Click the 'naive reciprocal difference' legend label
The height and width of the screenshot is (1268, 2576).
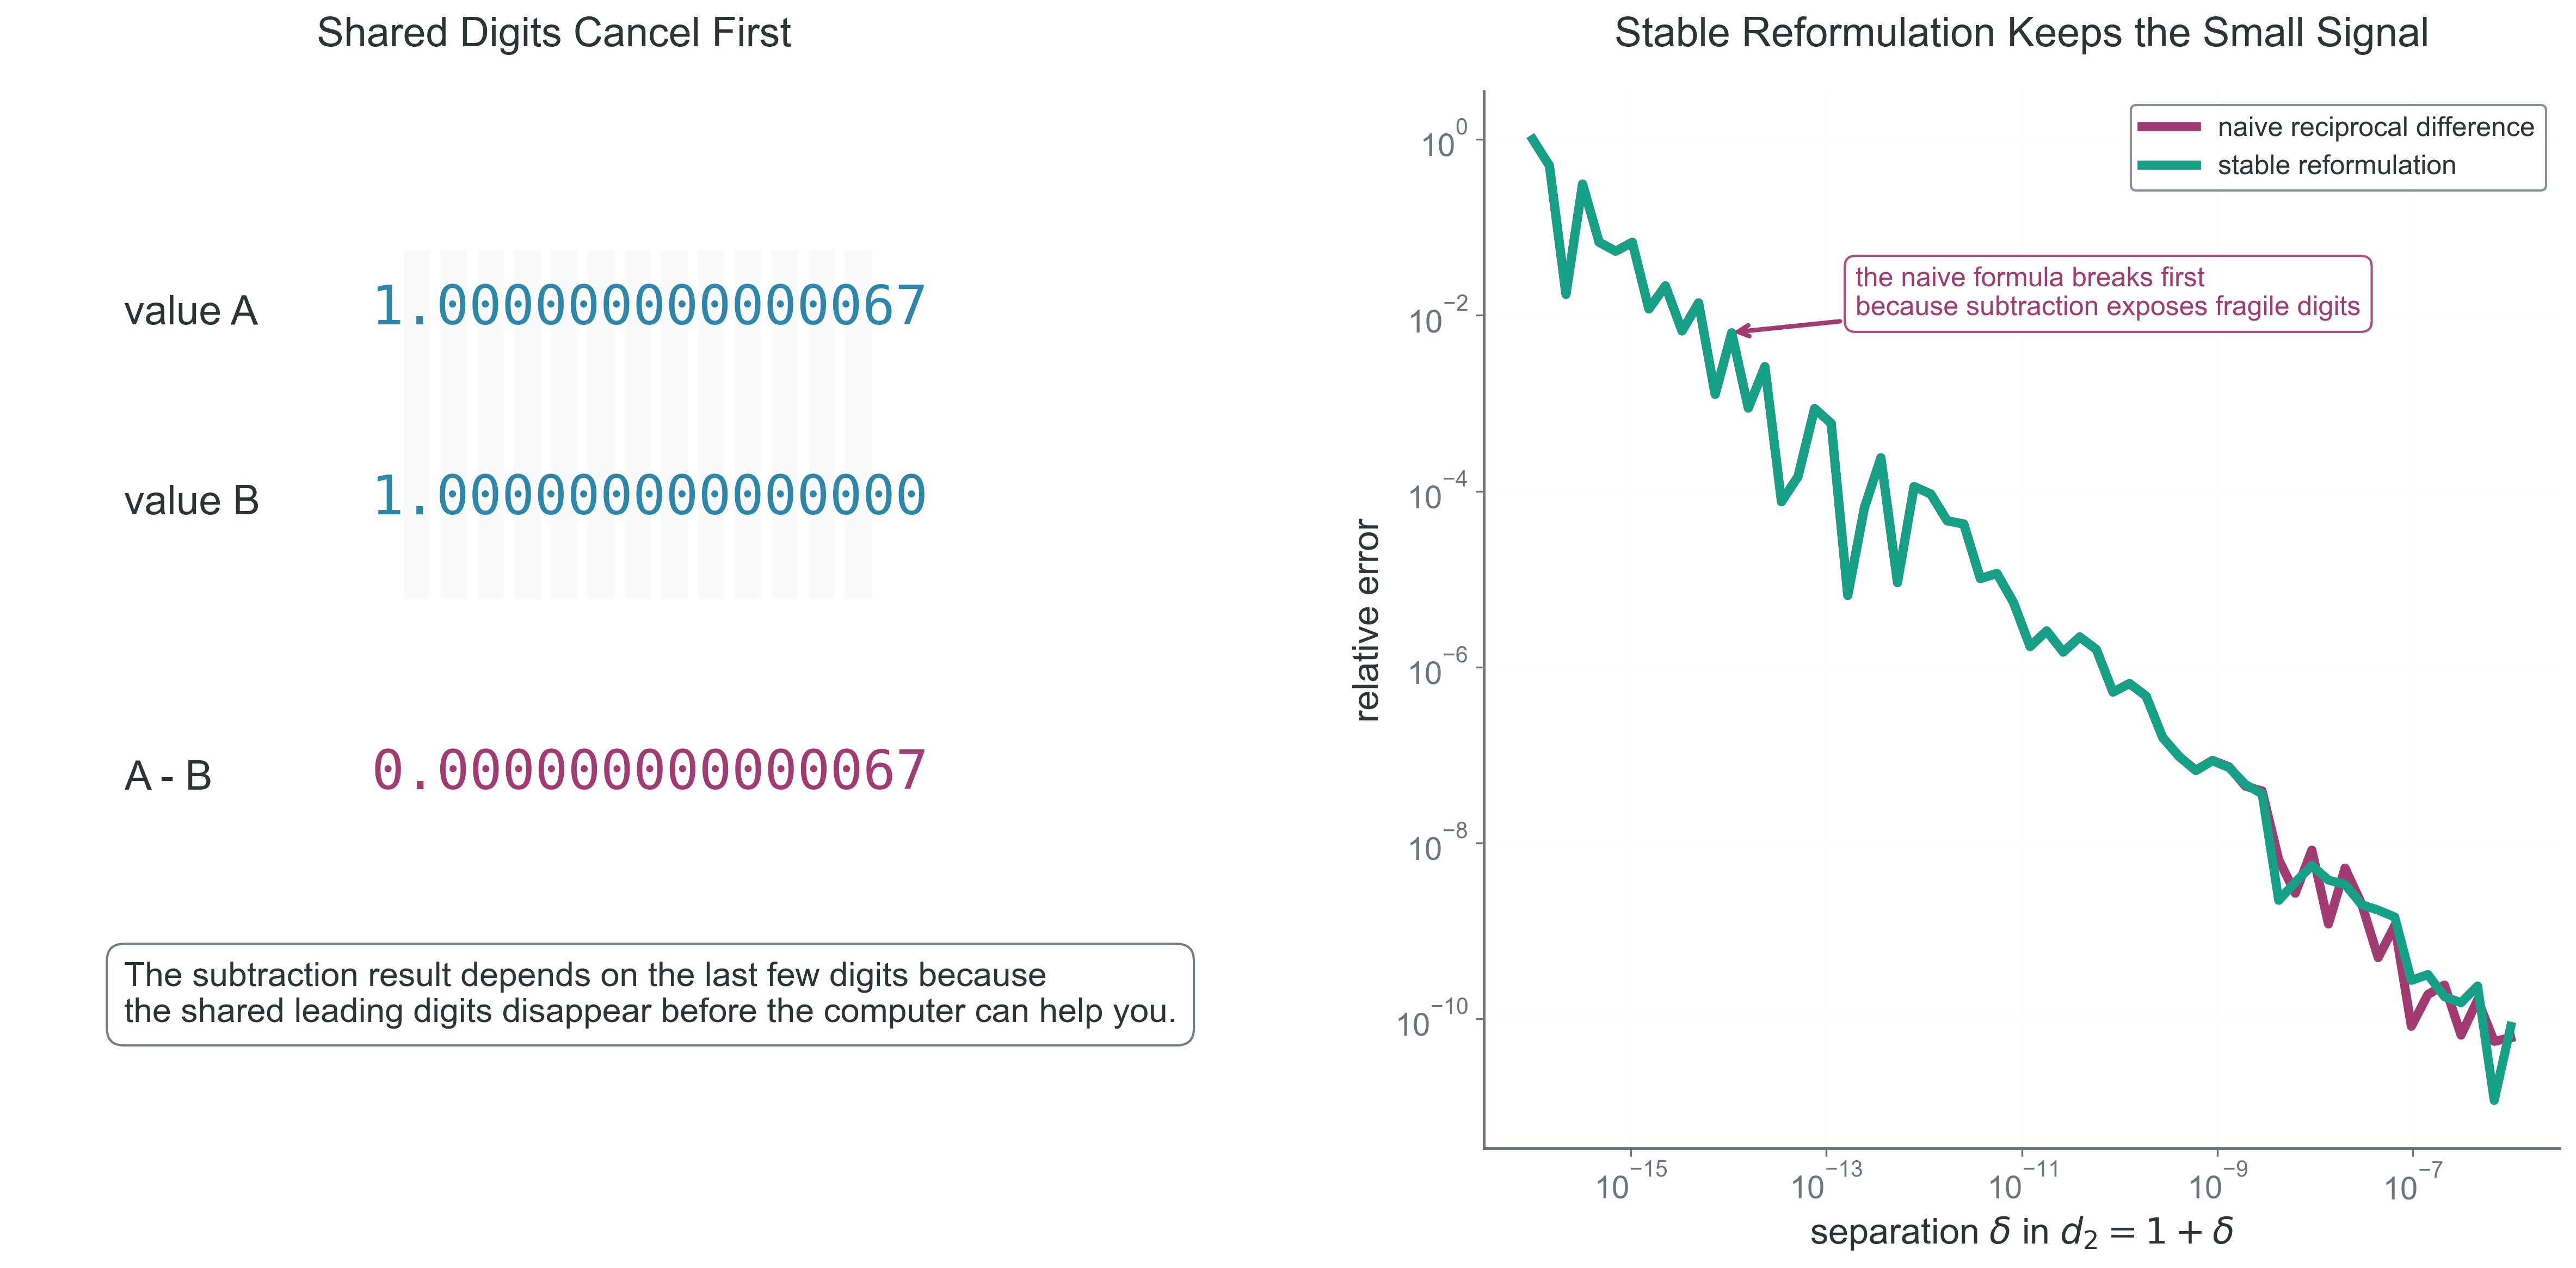coord(2375,127)
